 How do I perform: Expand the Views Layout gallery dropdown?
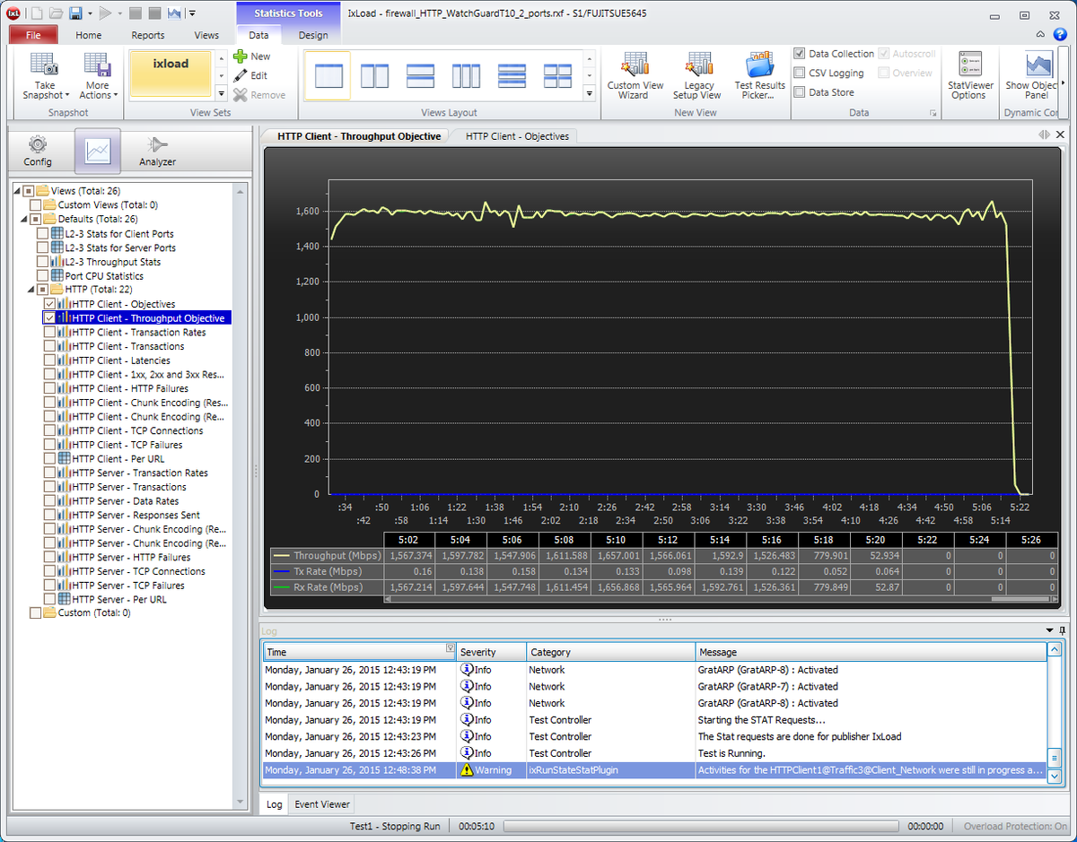[x=590, y=94]
